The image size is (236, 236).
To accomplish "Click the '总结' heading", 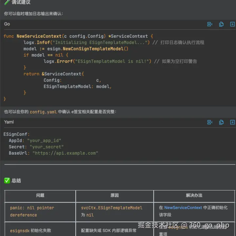I will click(x=16, y=181).
